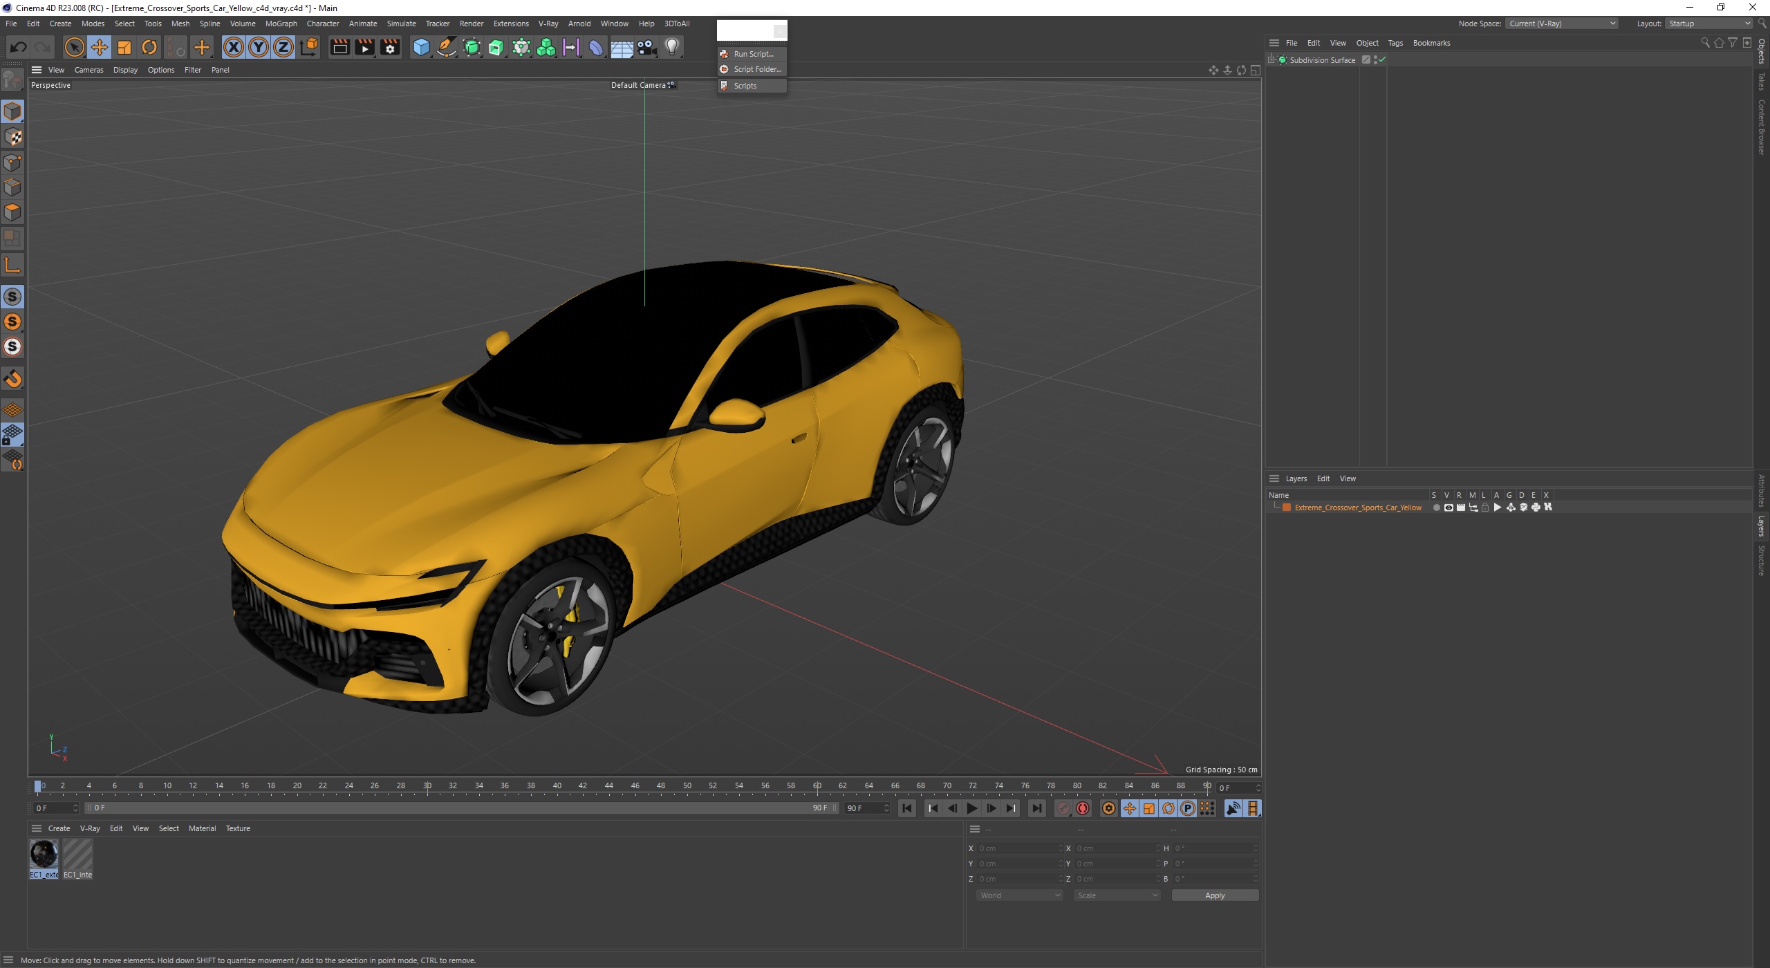1770x968 pixels.
Task: Toggle layer Solo dot for Extreme_Crossover_Sports_Car_Yellow
Action: [1437, 508]
